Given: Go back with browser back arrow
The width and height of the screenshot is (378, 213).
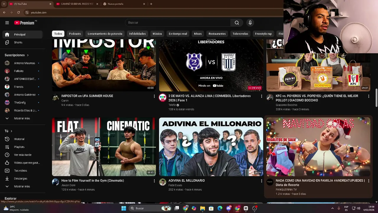Looking at the screenshot, I should (x=4, y=12).
